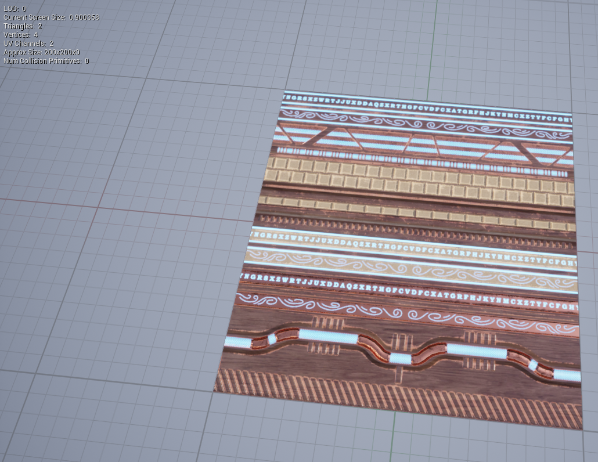Click 'Approx Size: 200x200x0' text

pyautogui.click(x=42, y=52)
